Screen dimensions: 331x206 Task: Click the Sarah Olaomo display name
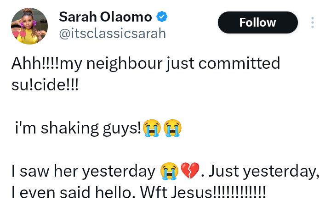click(105, 17)
